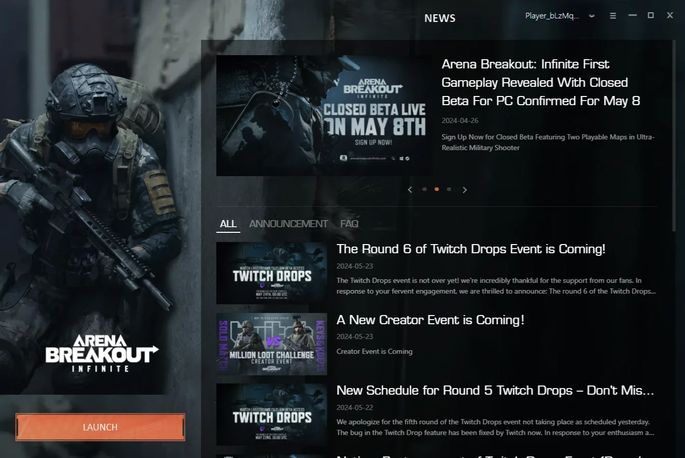Viewport: 685px width, 458px height.
Task: Click the Creator Event is Coming summary text
Action: coord(374,351)
